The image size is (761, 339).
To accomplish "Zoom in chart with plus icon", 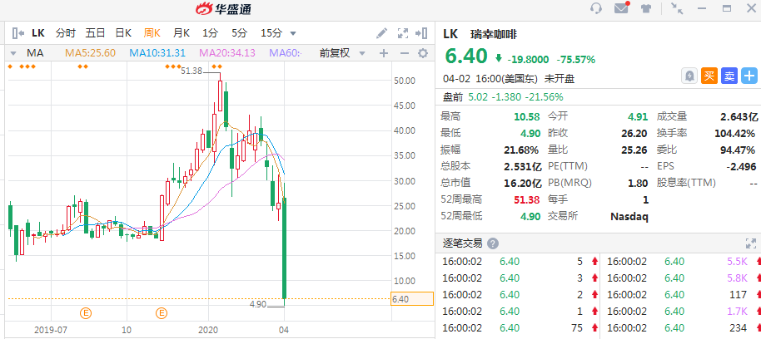I will point(384,53).
